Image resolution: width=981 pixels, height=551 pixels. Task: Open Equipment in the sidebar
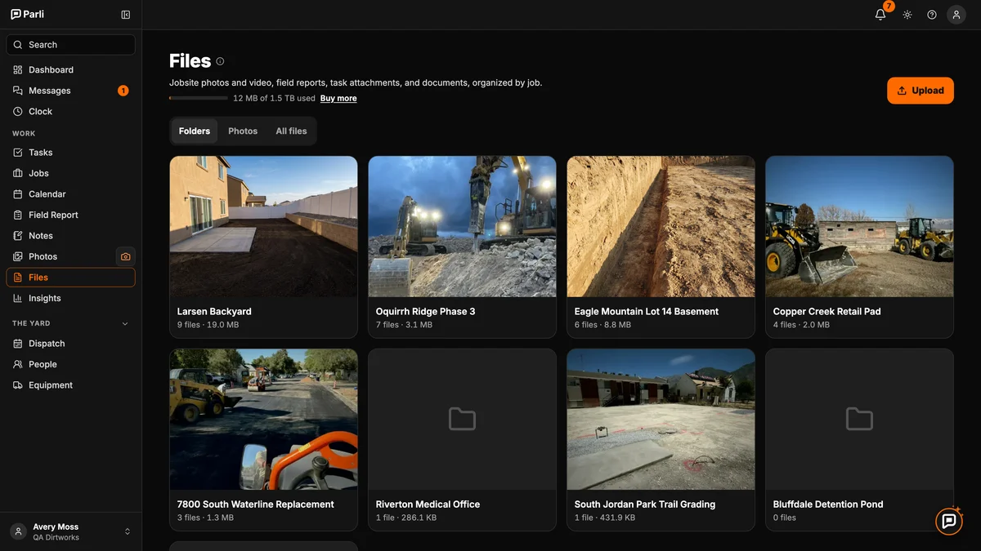pyautogui.click(x=70, y=385)
